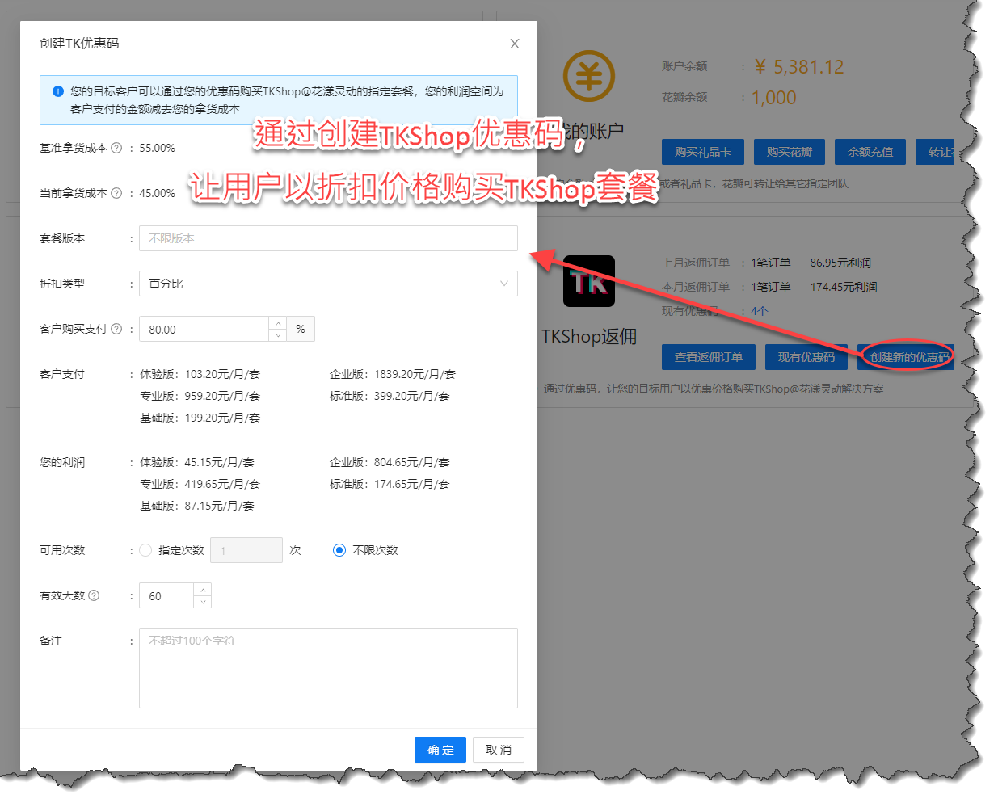Click the 备注 remarks text area
This screenshot has width=998, height=803.
tap(328, 668)
